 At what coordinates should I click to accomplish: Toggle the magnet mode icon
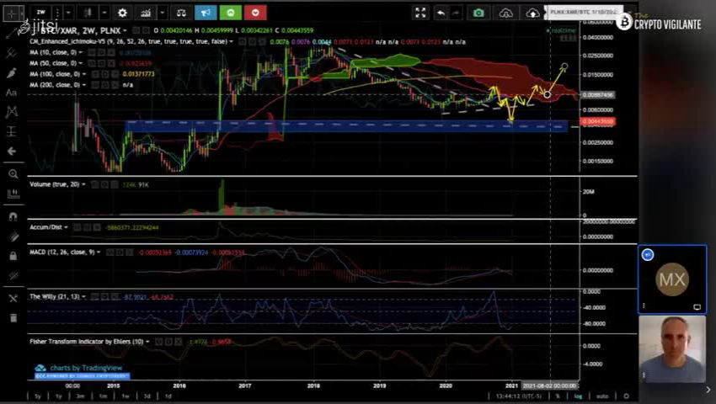coord(13,217)
